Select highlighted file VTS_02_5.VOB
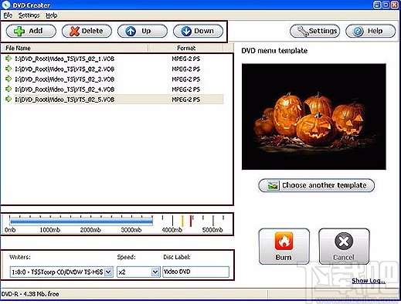The height and width of the screenshot is (304, 401). 64,100
